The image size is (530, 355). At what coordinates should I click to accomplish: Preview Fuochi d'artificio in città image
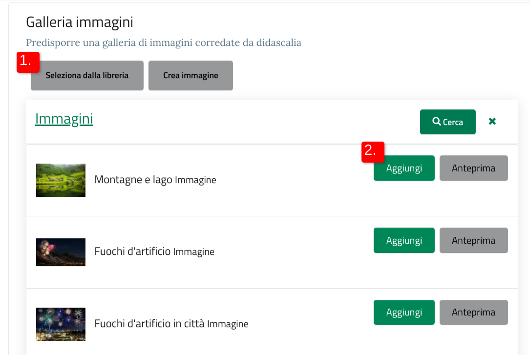[473, 312]
